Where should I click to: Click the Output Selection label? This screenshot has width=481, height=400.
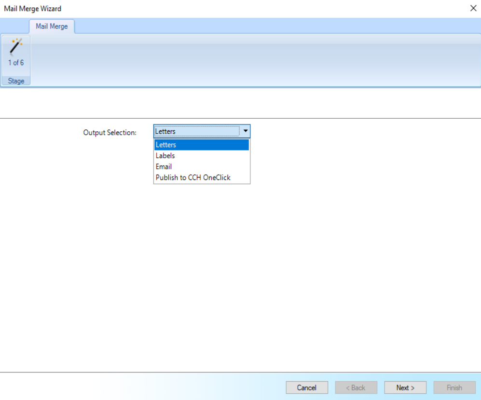(x=110, y=133)
